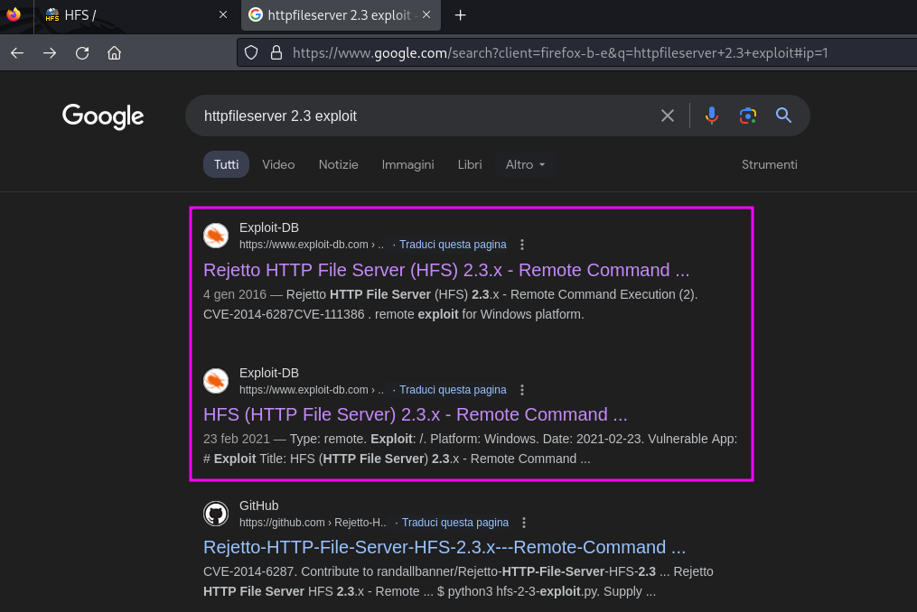Open options menu for first Exploit-DB result
The image size is (917, 612).
(522, 245)
